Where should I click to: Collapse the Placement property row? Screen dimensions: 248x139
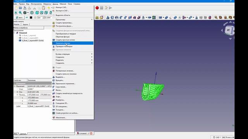(x=15, y=86)
